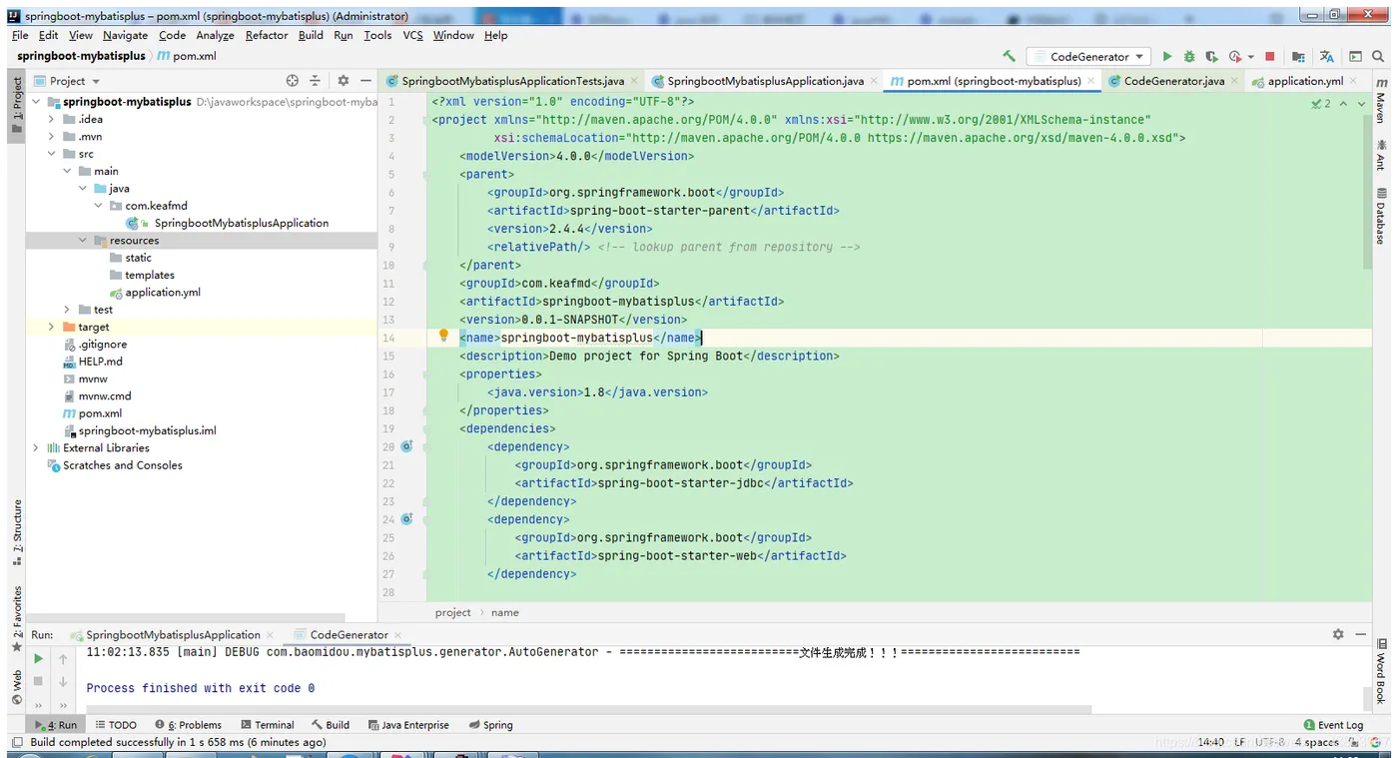Viewport: 1398px width, 758px height.
Task: Toggle the Ant side tool window
Action: pyautogui.click(x=1382, y=155)
